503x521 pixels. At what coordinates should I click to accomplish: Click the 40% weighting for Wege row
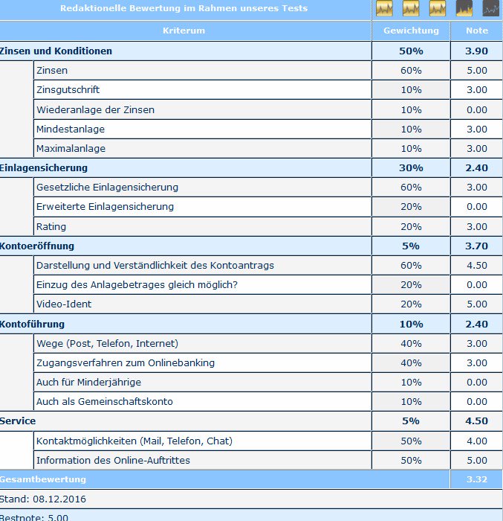(411, 343)
